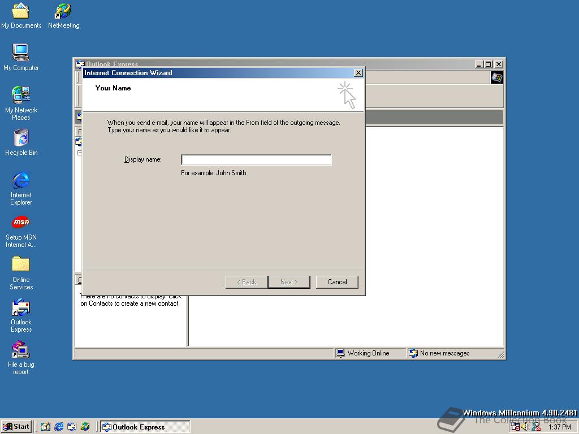Launch Outlook Express from Quick Launch

pos(72,427)
